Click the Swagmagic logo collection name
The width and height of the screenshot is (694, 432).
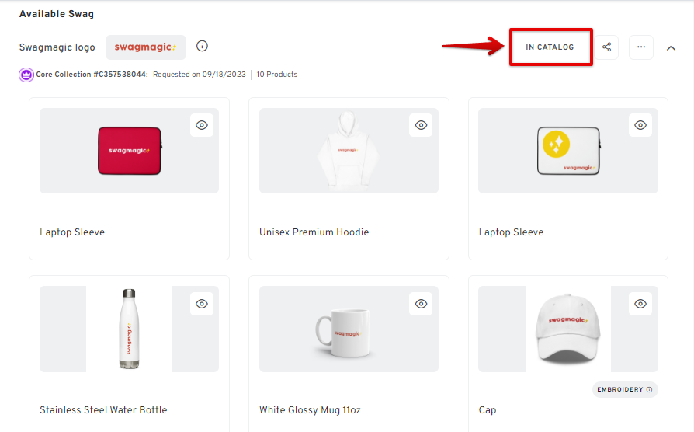(x=57, y=47)
